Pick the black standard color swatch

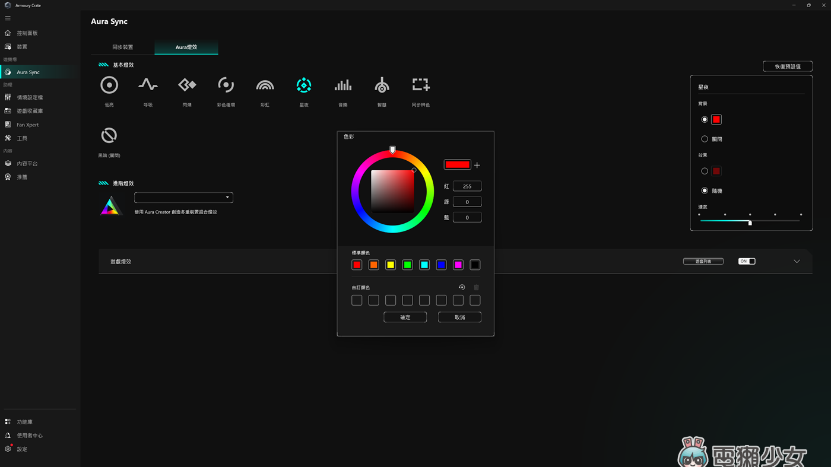click(x=475, y=265)
